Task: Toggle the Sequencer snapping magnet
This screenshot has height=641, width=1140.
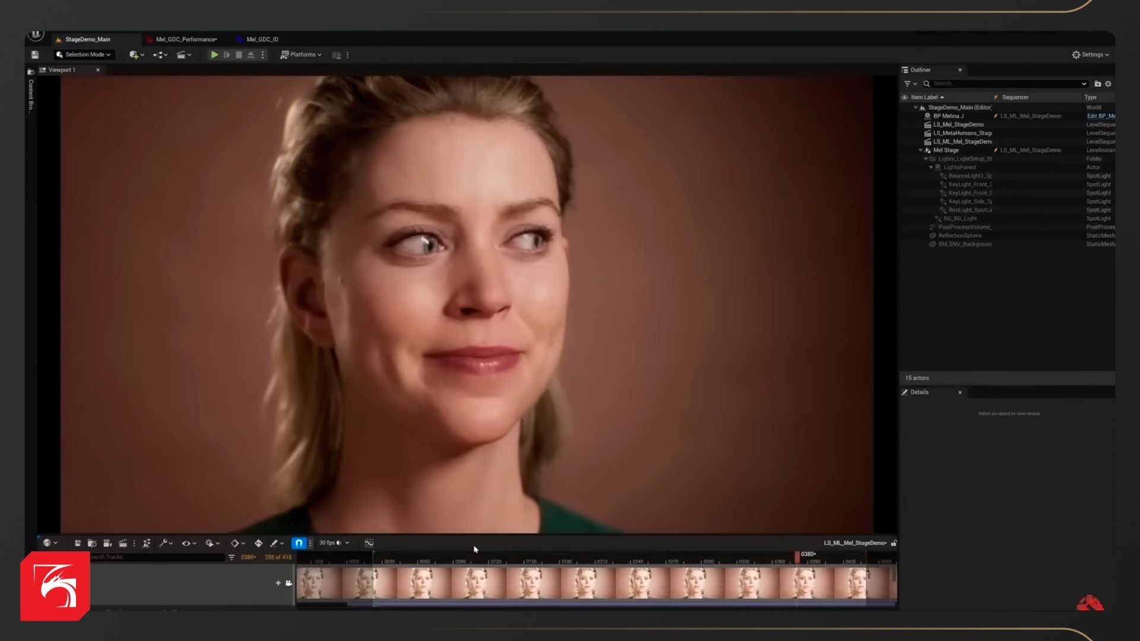Action: pos(299,543)
